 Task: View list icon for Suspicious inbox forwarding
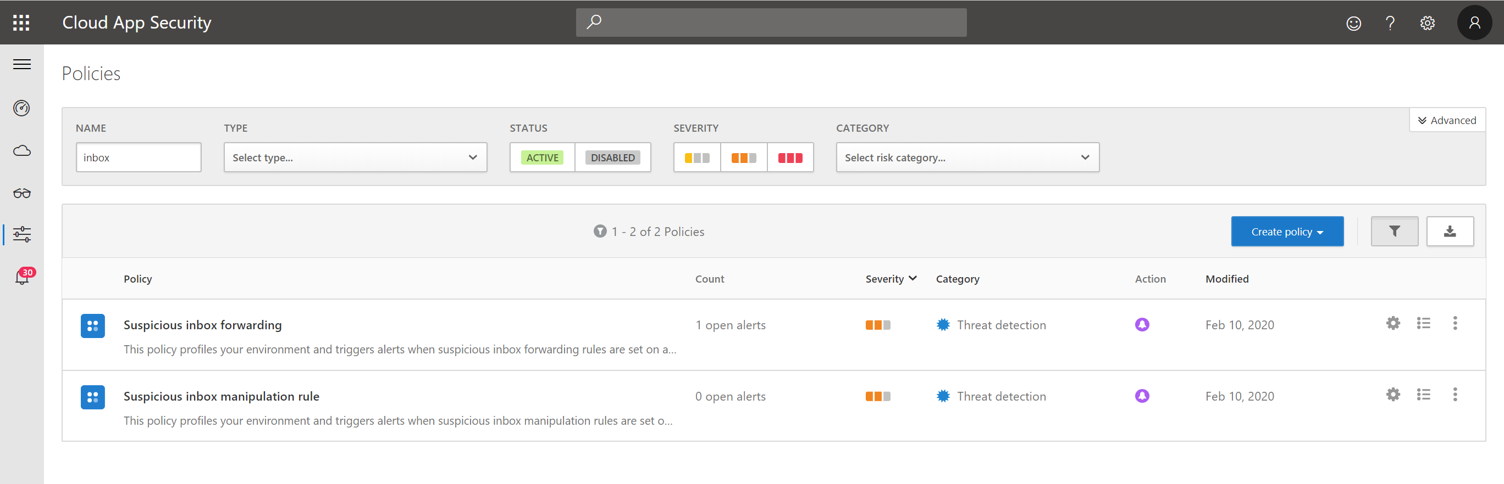pos(1423,323)
